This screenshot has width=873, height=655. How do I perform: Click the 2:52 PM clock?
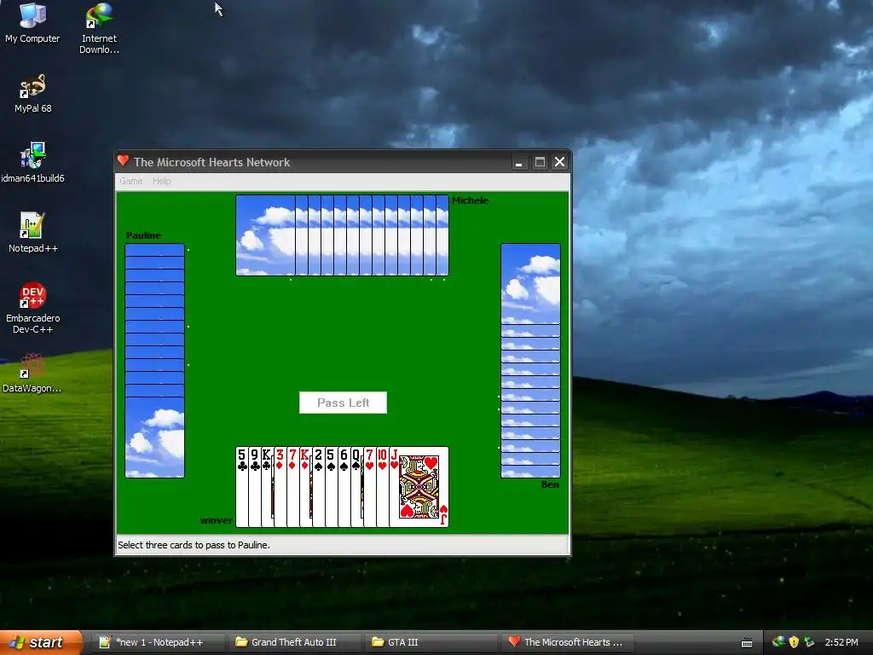point(841,642)
